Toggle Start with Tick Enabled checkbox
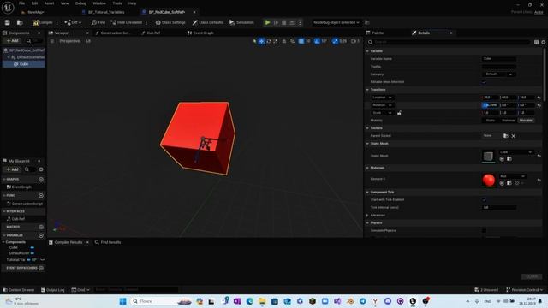Image resolution: width=548 pixels, height=308 pixels. coord(484,199)
